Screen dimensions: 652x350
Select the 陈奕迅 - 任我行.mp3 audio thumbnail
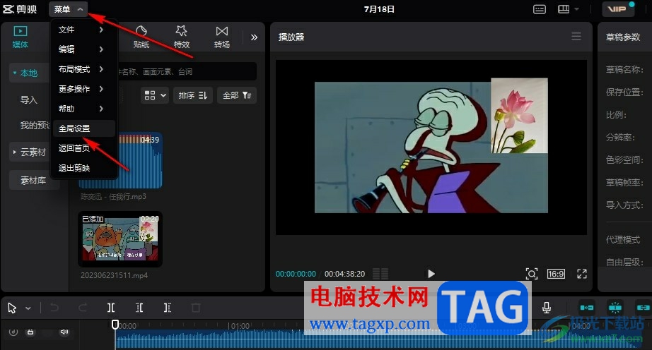tap(120, 160)
